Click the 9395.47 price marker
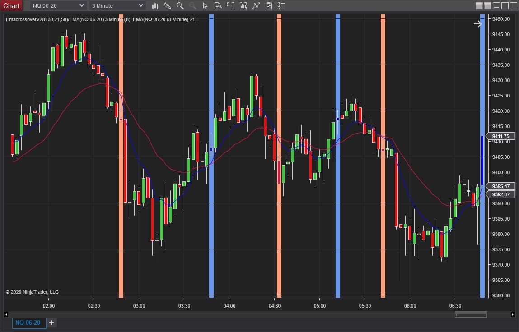Viewport: 519px width, 332px height. [x=500, y=186]
